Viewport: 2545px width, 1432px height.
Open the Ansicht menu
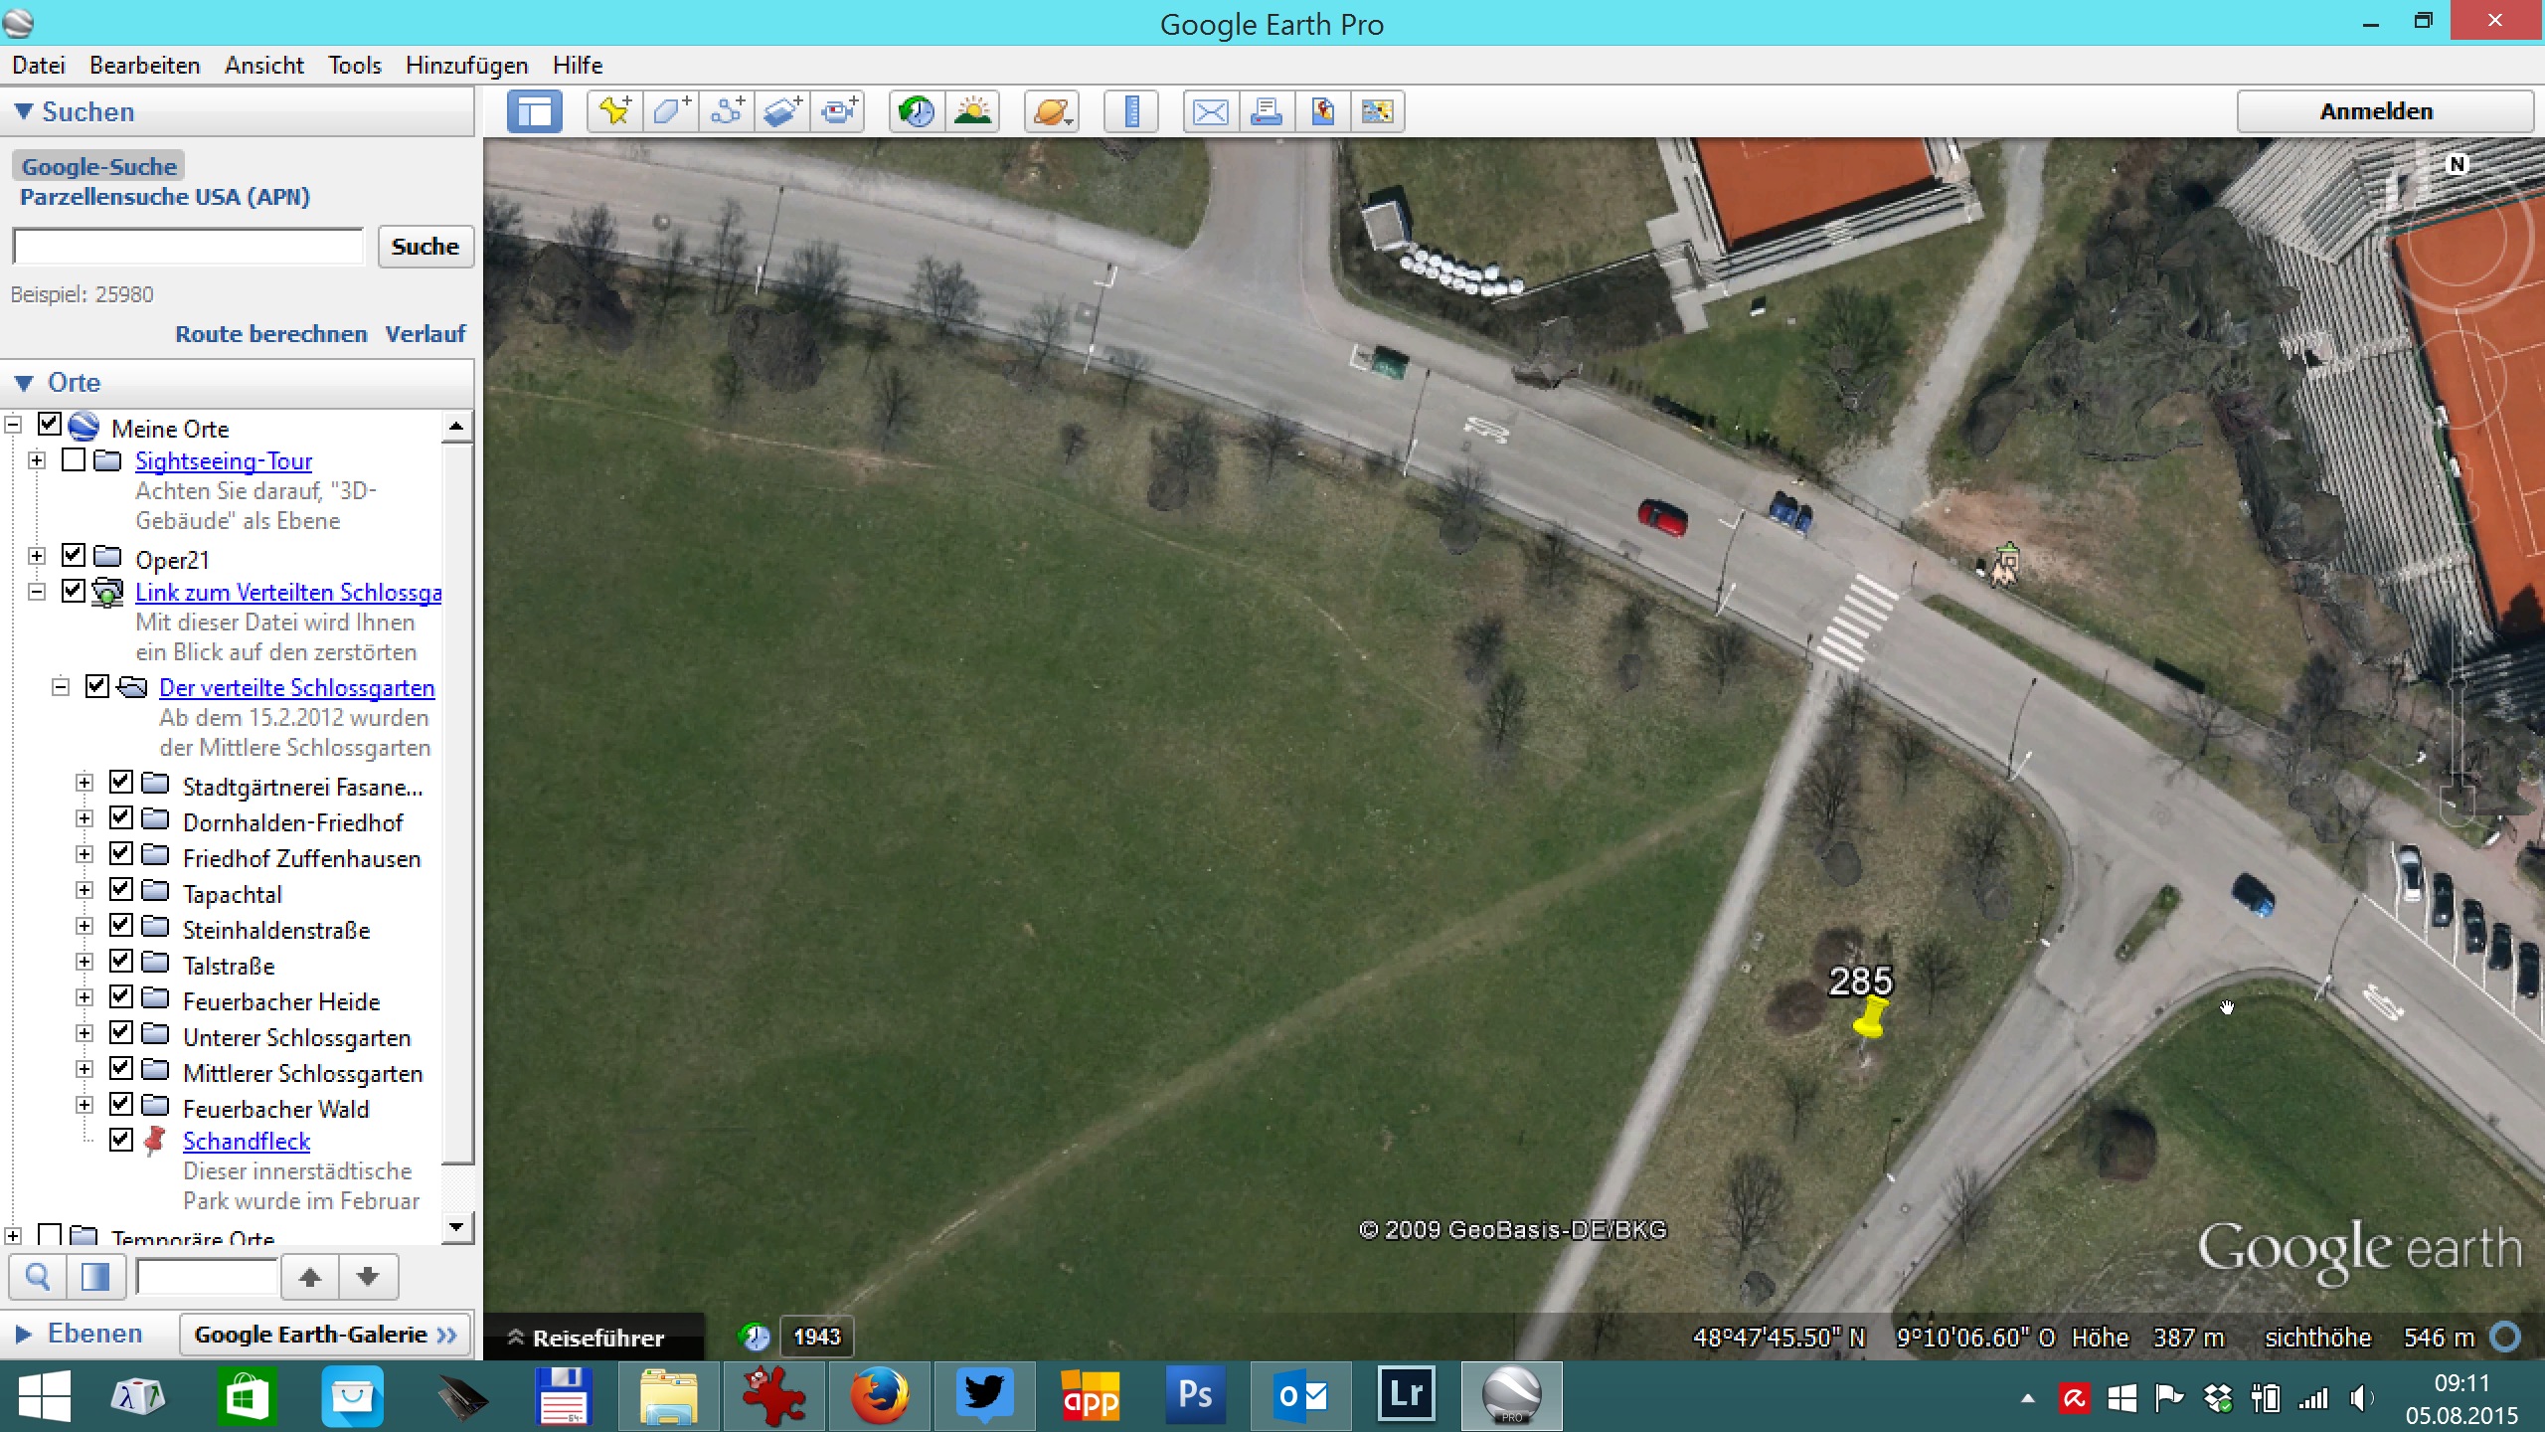pyautogui.click(x=263, y=66)
